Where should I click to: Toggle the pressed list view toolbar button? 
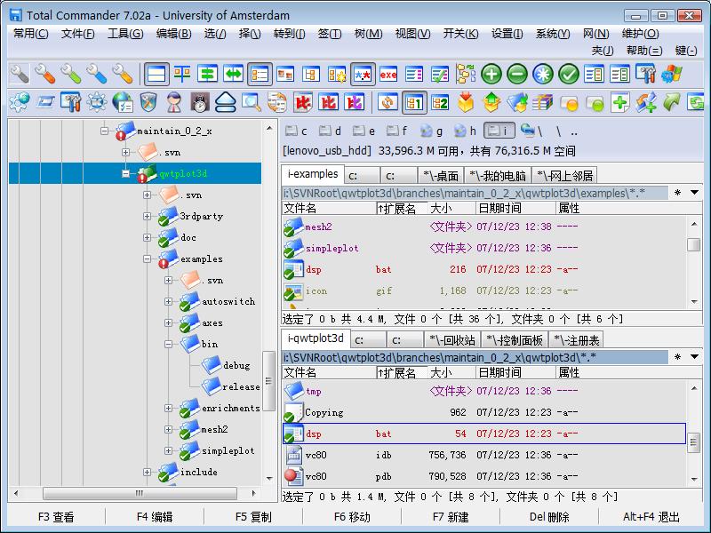[x=260, y=75]
